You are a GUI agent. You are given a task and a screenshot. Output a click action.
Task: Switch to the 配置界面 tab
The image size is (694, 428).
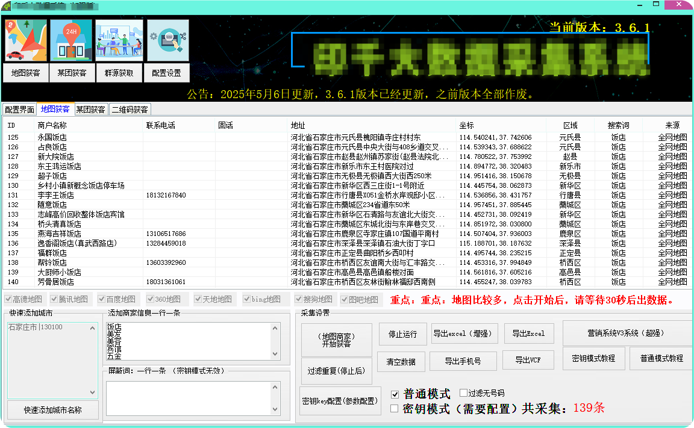[19, 110]
